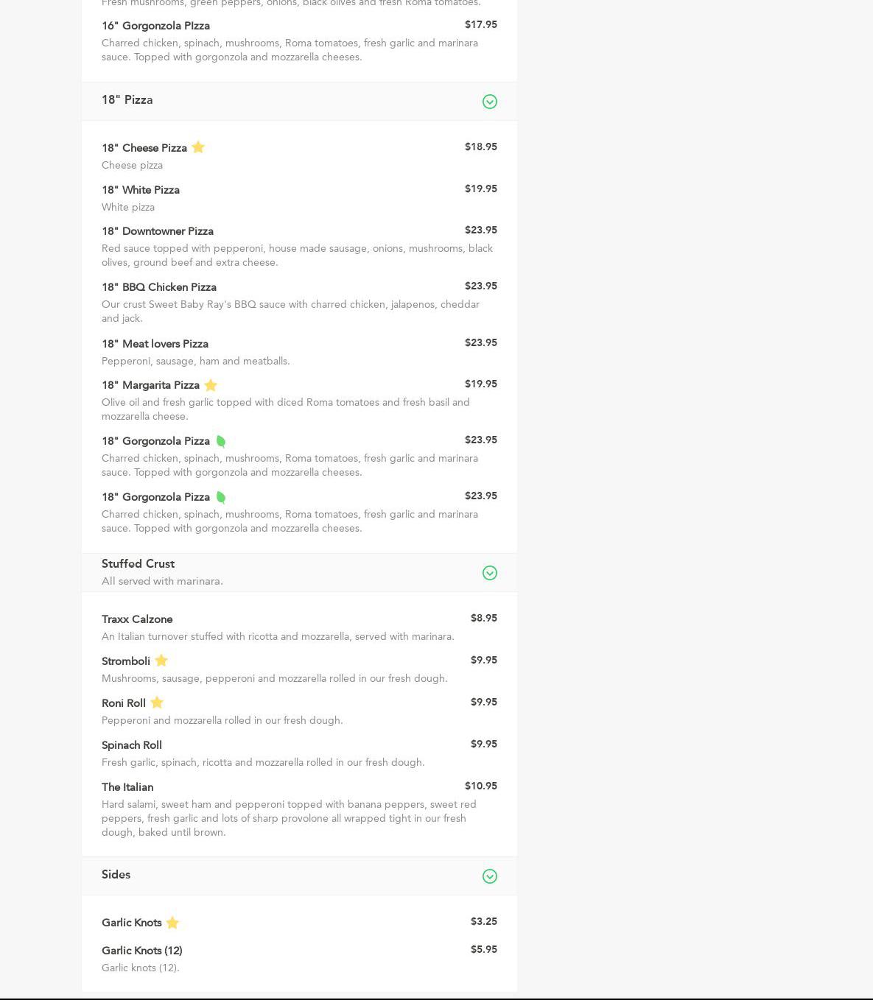Open the 18" Meat lovers Pizza item
873x1000 pixels.
(x=155, y=344)
